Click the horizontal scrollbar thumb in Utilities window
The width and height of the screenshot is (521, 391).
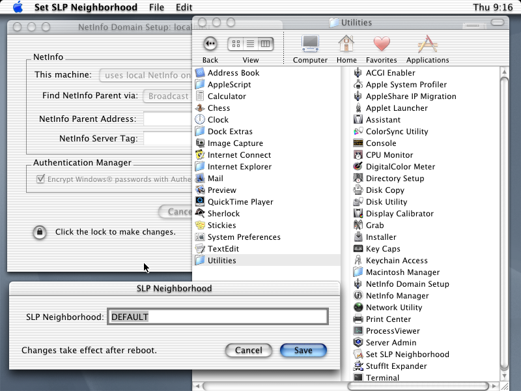click(418, 386)
